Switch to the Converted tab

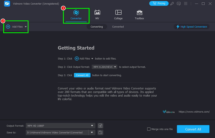coord(118,27)
